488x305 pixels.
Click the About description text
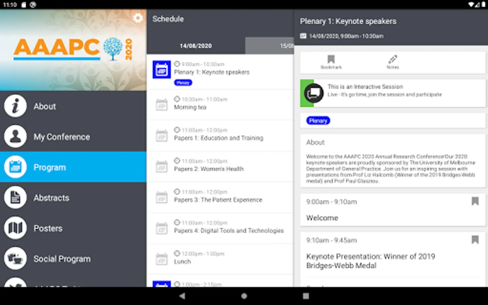[391, 168]
